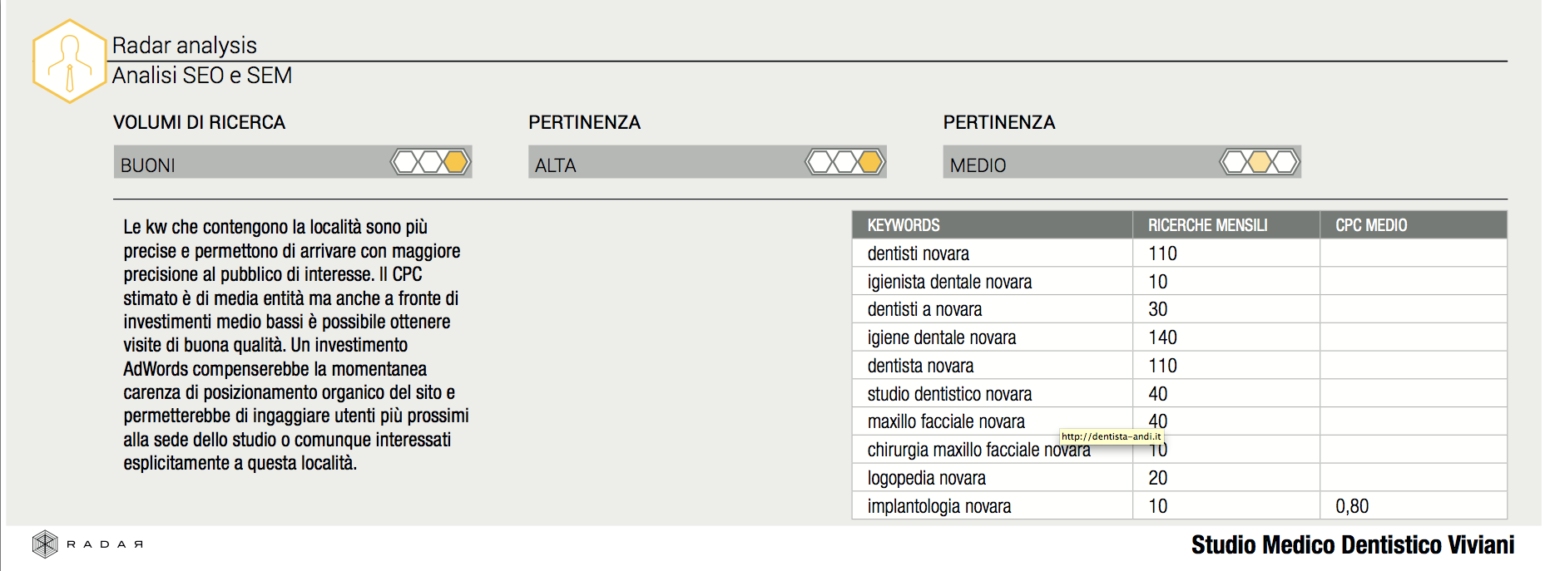This screenshot has height=571, width=1545.
Task: Click the 'logopedia novara' keyword cell
Action: click(x=926, y=478)
